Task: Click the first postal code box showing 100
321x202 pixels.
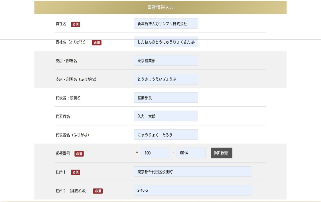Action: [x=155, y=153]
